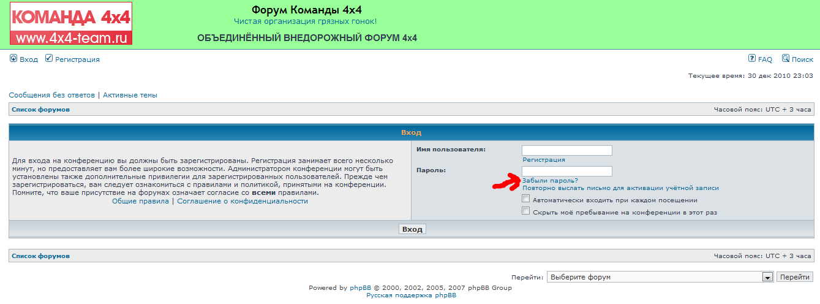
Task: Focus the Имя пользователя input field
Action: 566,150
